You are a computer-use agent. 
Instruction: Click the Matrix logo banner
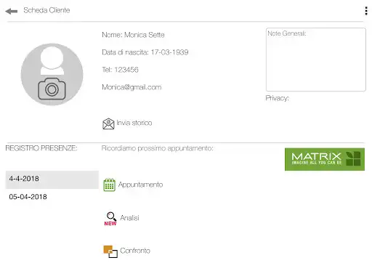pos(325,159)
